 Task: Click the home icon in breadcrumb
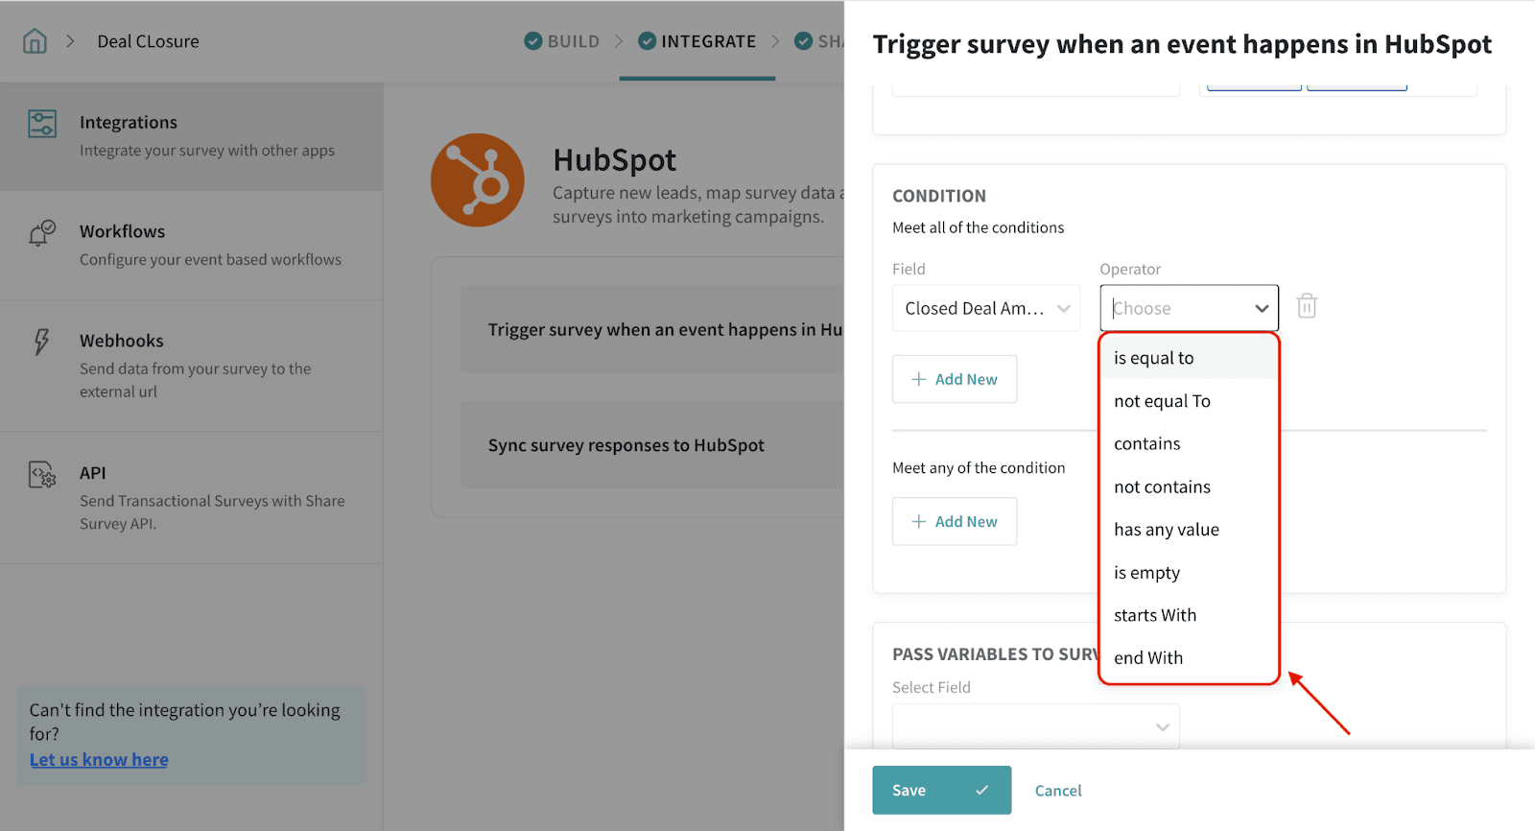coord(35,41)
